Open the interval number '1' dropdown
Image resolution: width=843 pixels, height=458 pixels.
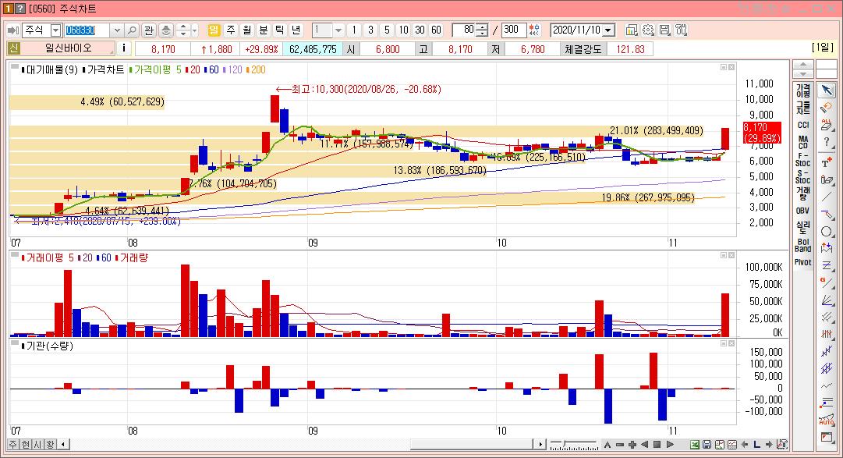tap(338, 30)
